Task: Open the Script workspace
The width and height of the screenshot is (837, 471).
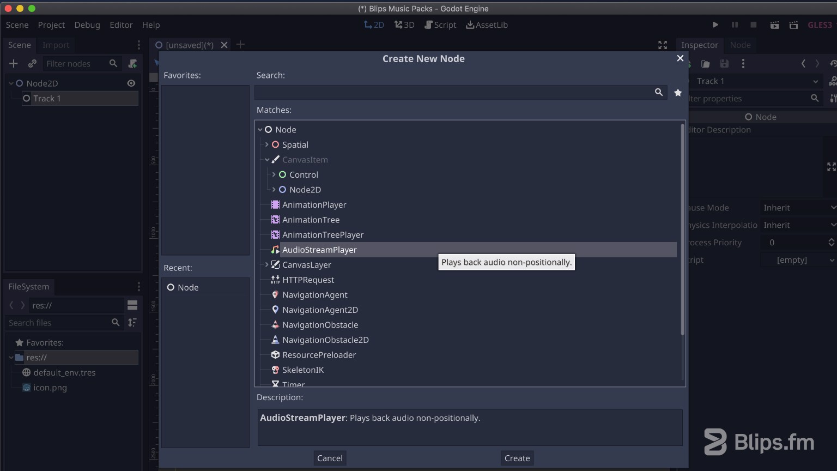Action: coord(440,25)
